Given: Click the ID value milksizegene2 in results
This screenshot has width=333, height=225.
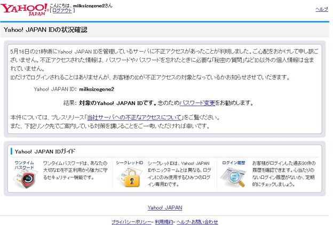Looking at the screenshot, I should point(97,89).
